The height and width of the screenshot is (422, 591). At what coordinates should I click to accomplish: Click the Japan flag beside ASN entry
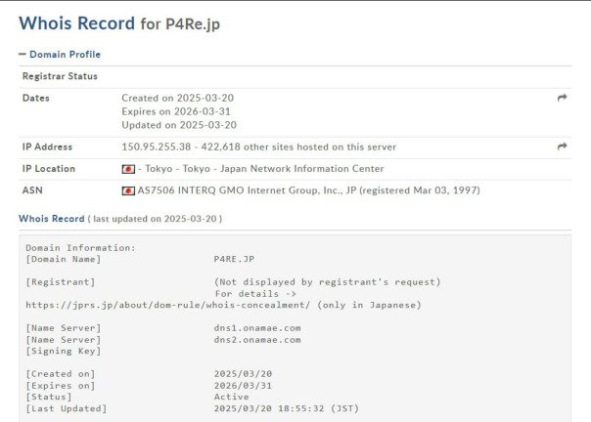(127, 190)
